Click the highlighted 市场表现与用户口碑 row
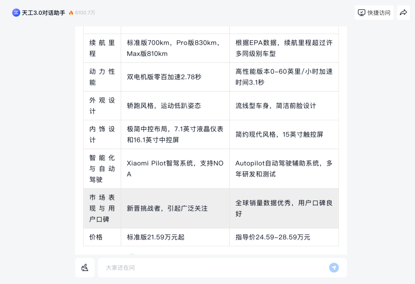 pyautogui.click(x=102, y=208)
